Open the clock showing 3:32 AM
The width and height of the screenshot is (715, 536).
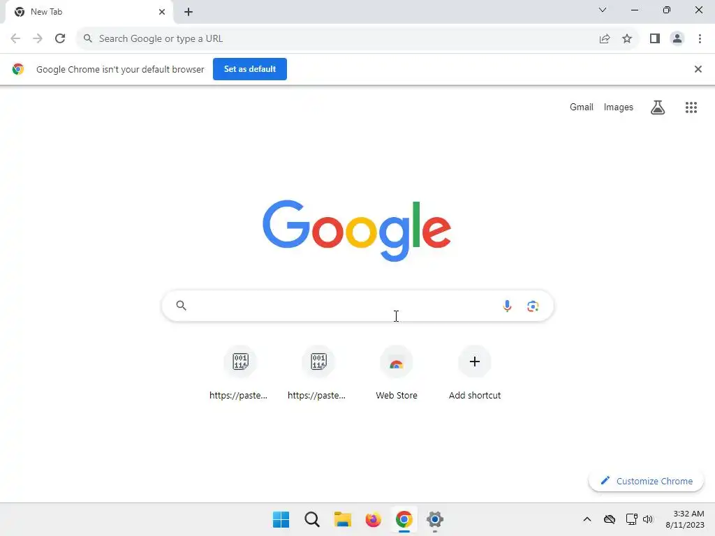point(685,519)
